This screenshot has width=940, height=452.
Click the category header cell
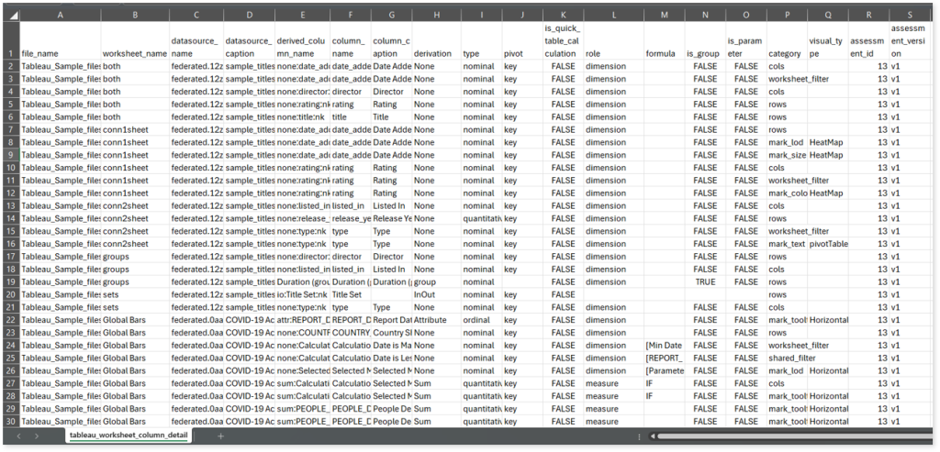click(x=787, y=40)
